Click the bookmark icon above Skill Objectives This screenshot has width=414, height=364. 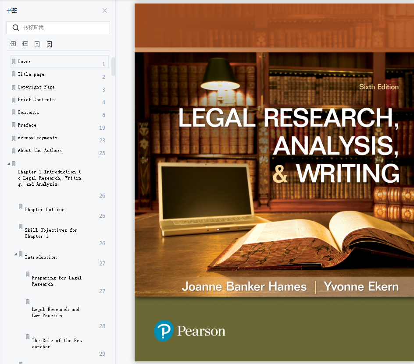tap(21, 226)
